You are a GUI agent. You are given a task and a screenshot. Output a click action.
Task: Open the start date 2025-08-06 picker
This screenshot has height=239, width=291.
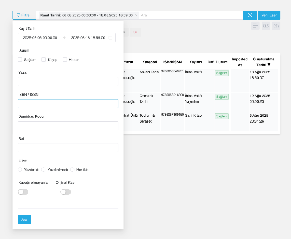click(x=40, y=38)
